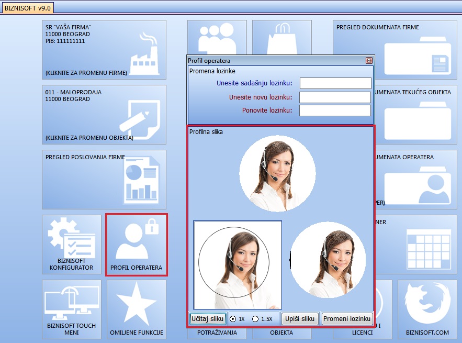Click the Upiši sliku button
The height and width of the screenshot is (343, 462).
tap(300, 319)
